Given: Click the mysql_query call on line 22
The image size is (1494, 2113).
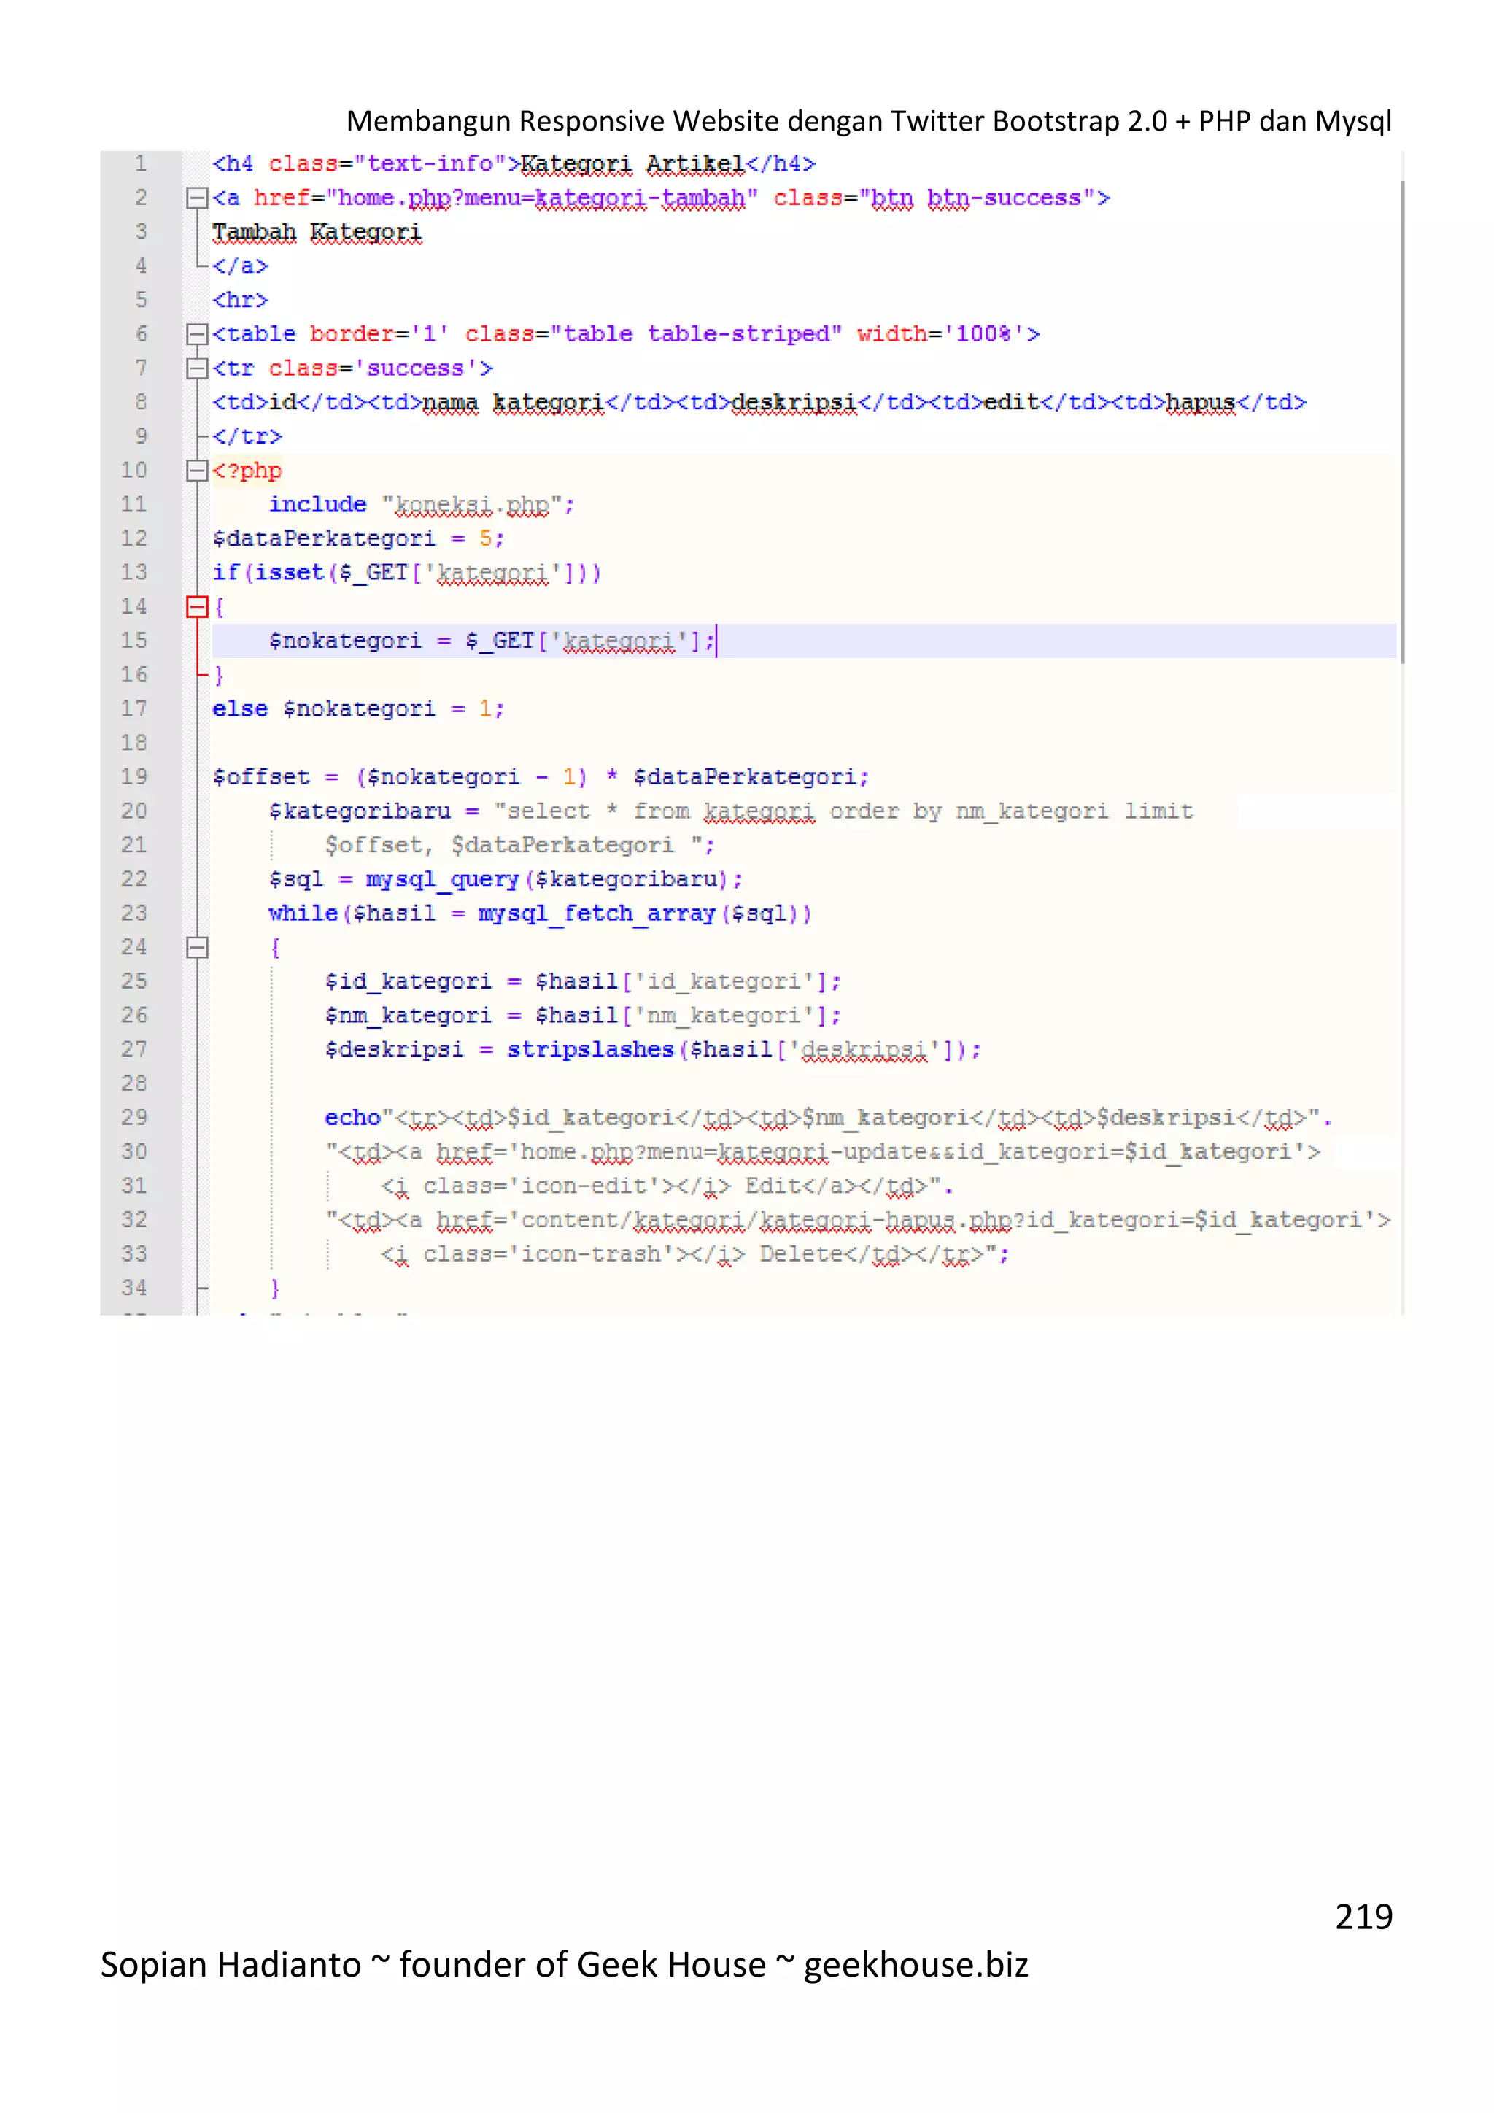Looking at the screenshot, I should (x=505, y=879).
